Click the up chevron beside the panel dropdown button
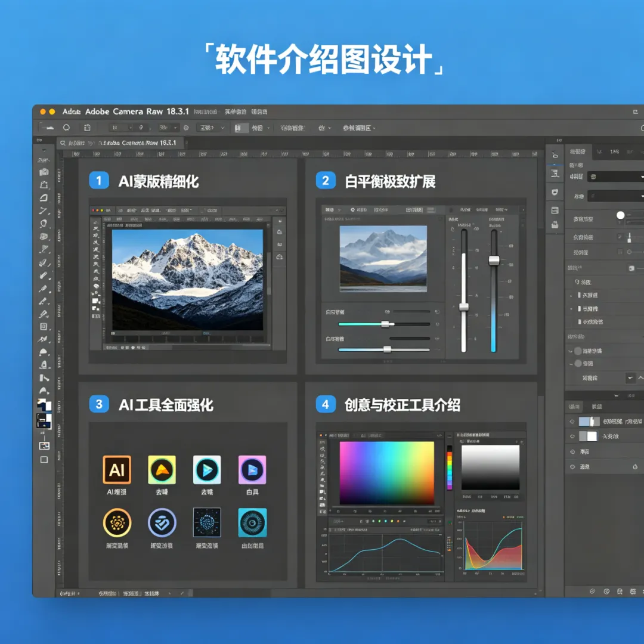644x644 pixels. pyautogui.click(x=640, y=378)
